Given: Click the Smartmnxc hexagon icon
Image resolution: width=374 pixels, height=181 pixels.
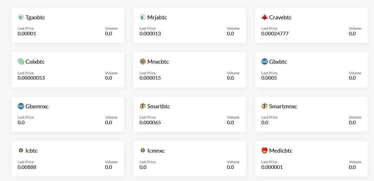Looking at the screenshot, I should tap(265, 106).
